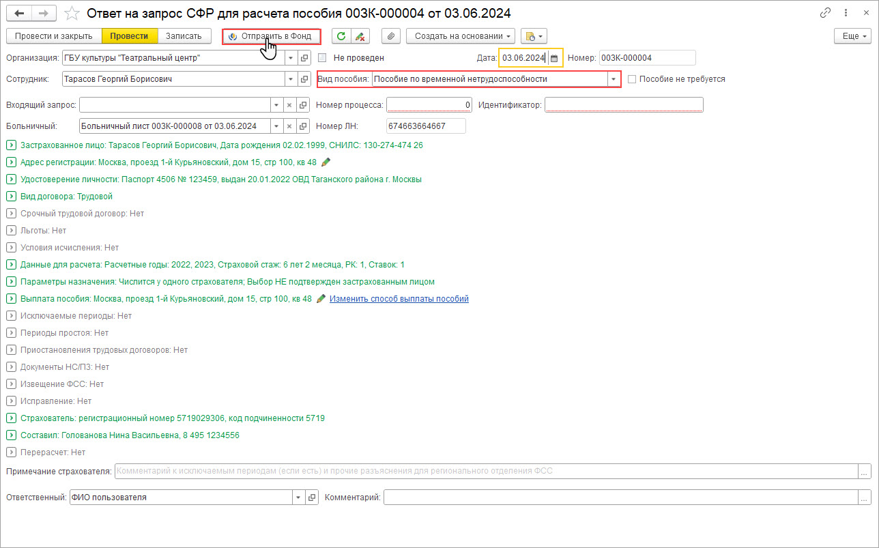Open the kebab menu near the title
Image resolution: width=879 pixels, height=548 pixels.
click(x=846, y=13)
